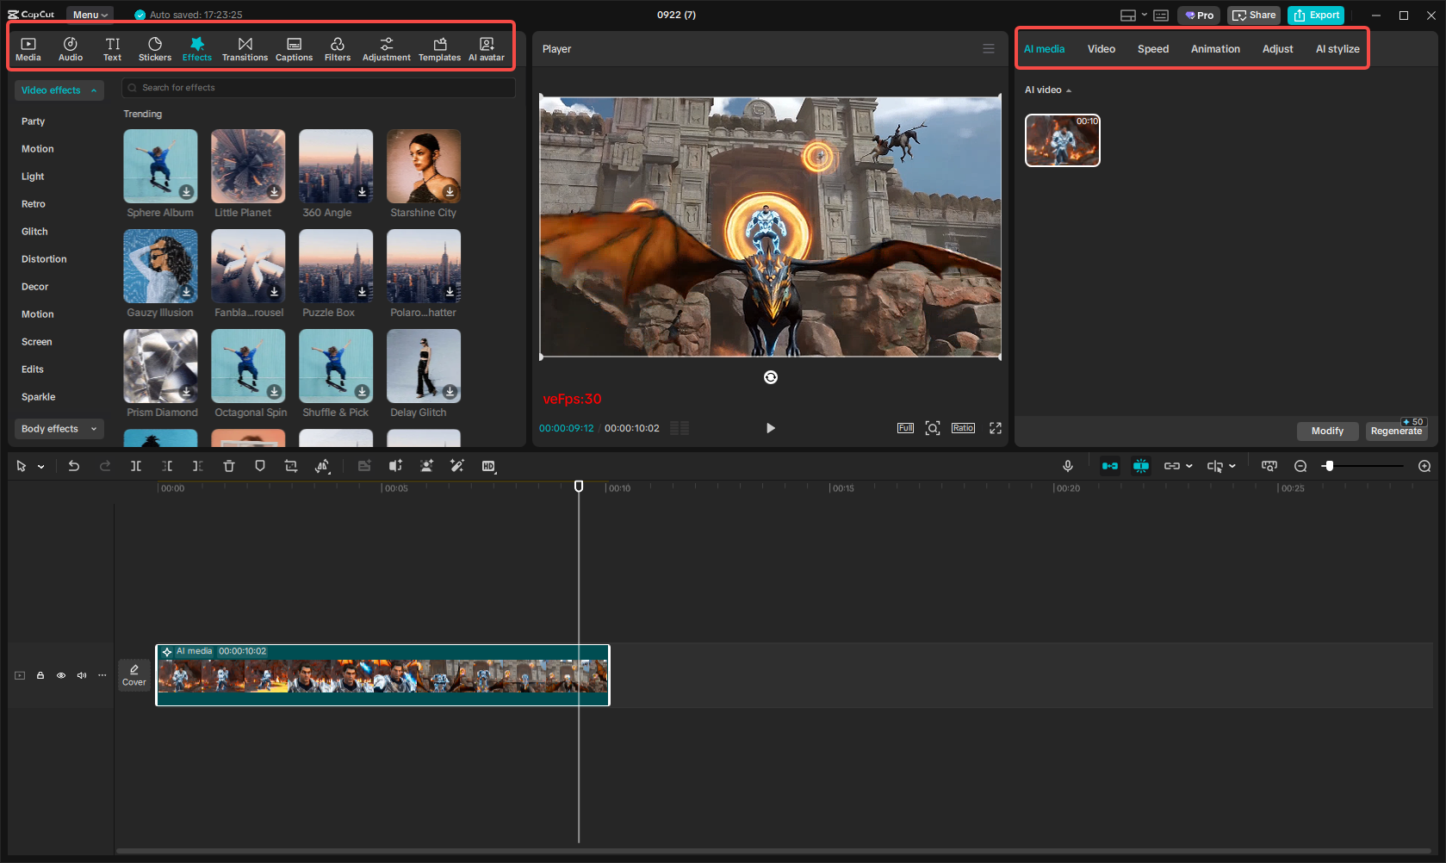This screenshot has height=863, width=1446.
Task: Select the Distortion effects category
Action: tap(44, 259)
